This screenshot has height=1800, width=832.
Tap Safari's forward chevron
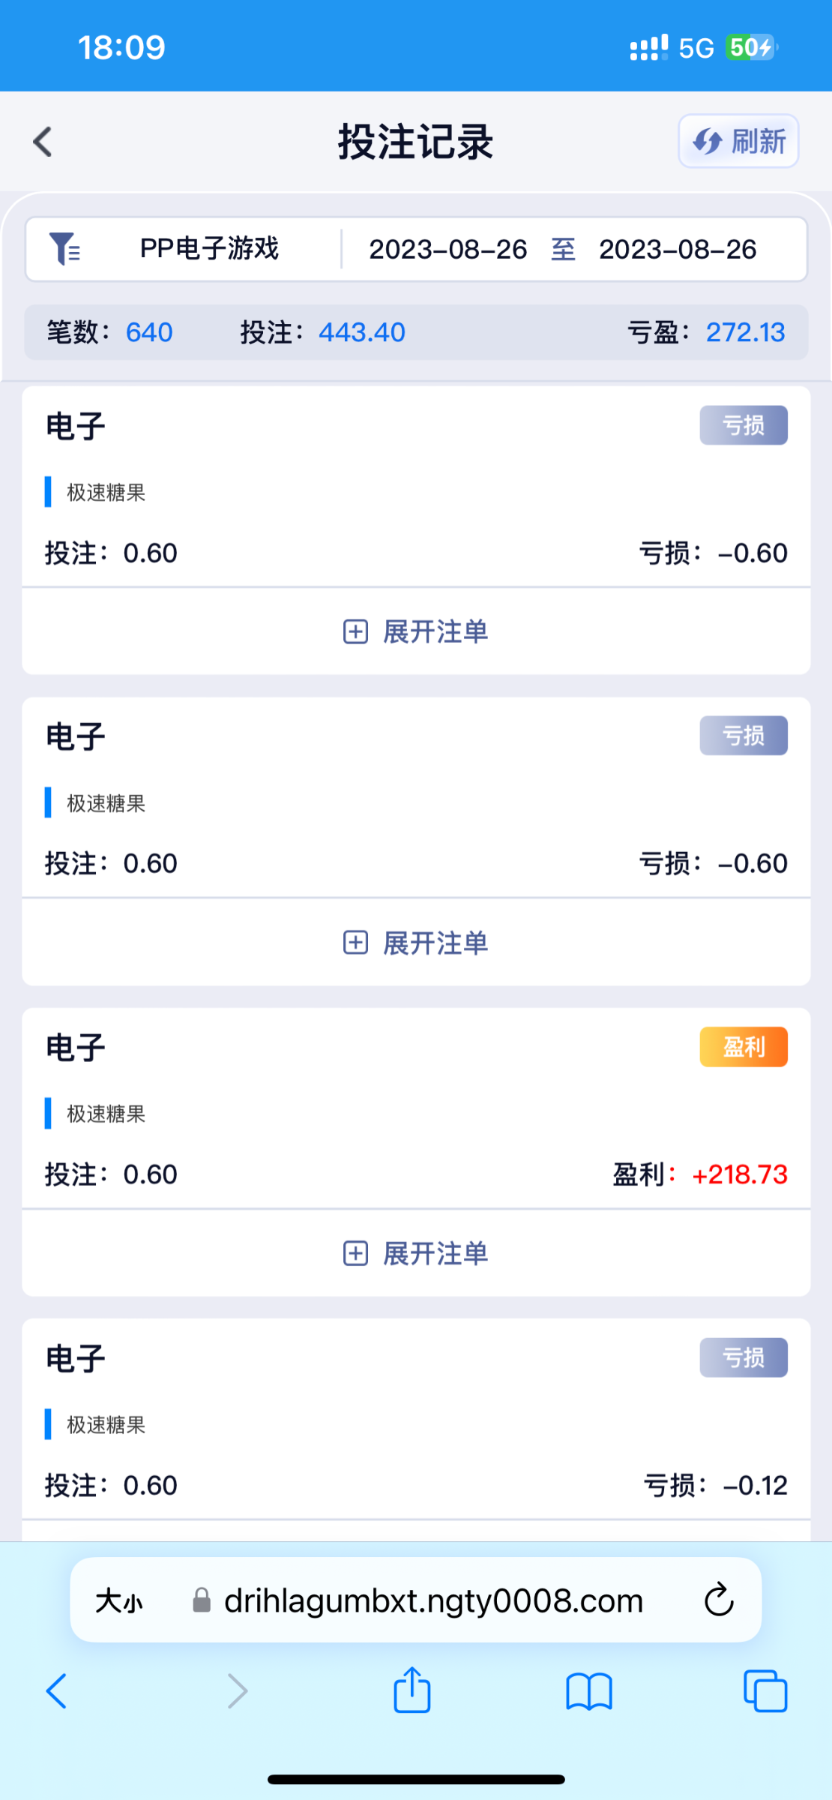point(237,1691)
